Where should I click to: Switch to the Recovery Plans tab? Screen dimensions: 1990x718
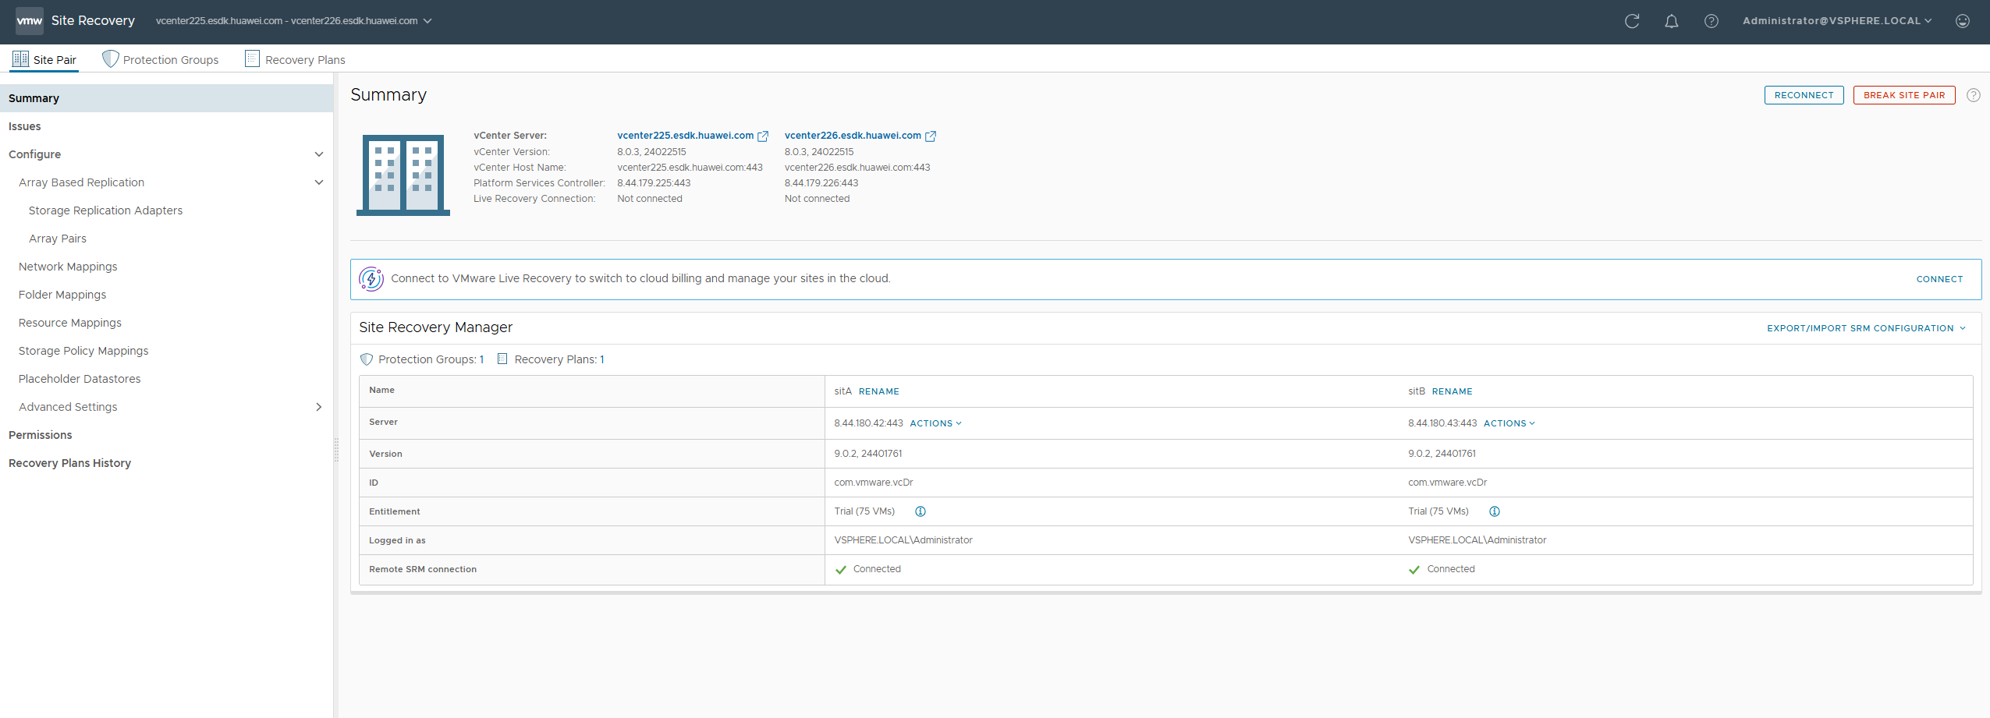[295, 59]
